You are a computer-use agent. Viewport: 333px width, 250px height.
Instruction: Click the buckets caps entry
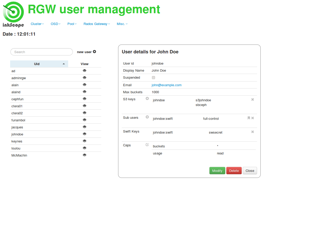click(x=159, y=146)
